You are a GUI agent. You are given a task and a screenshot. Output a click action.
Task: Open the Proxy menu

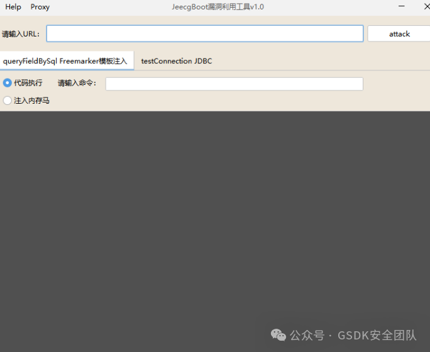pyautogui.click(x=40, y=7)
